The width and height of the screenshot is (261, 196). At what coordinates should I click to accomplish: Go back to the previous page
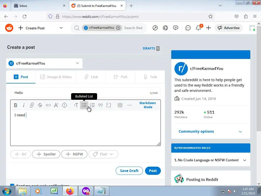6,17
